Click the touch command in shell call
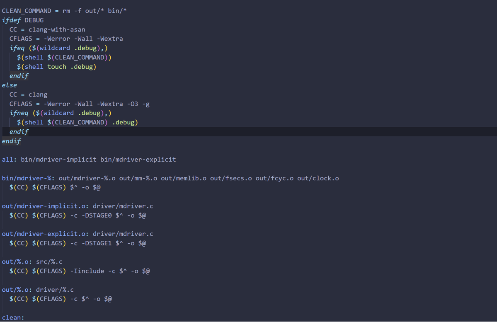Screen dimensions: 497x322 point(57,67)
